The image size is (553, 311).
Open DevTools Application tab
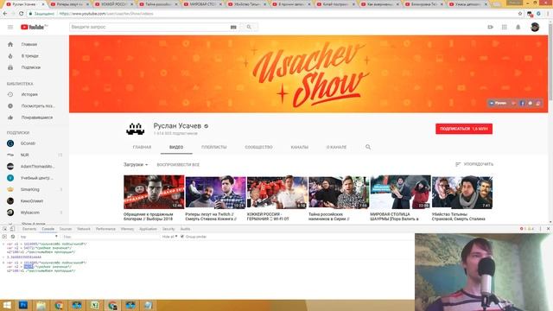point(148,229)
